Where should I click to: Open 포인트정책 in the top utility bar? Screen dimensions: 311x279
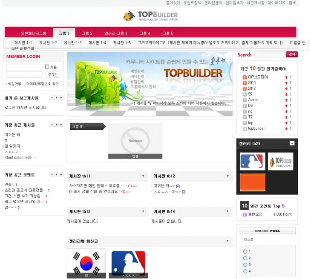pyautogui.click(x=192, y=3)
